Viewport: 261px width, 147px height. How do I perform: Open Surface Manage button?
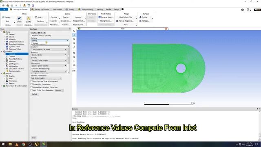coord(144,21)
